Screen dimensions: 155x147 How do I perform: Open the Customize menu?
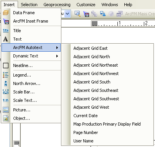pos(86,5)
